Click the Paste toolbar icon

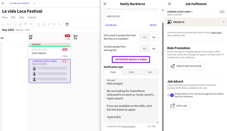(8, 24)
